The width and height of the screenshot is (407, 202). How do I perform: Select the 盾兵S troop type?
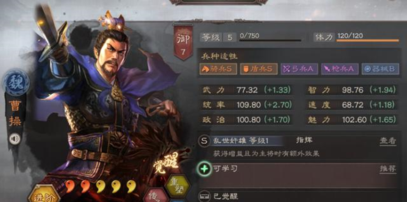click(x=258, y=69)
